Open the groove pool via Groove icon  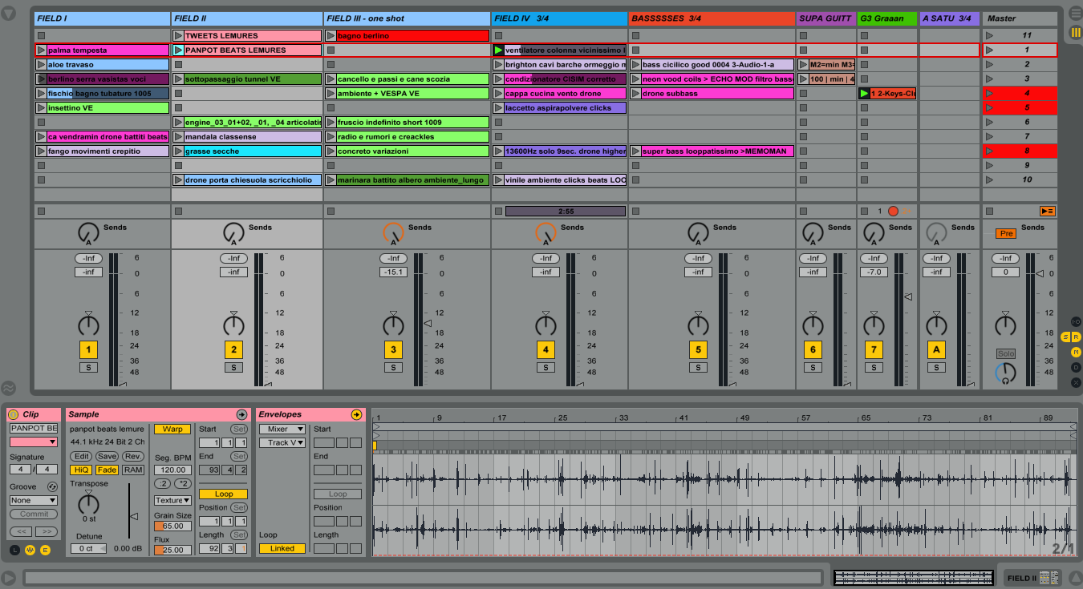tap(52, 486)
